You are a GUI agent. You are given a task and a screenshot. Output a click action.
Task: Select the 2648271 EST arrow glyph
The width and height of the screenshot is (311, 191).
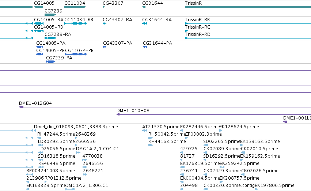(85, 175)
